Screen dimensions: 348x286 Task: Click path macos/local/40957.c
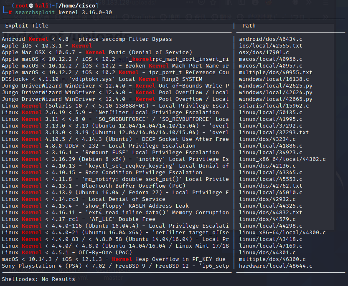(x=271, y=66)
